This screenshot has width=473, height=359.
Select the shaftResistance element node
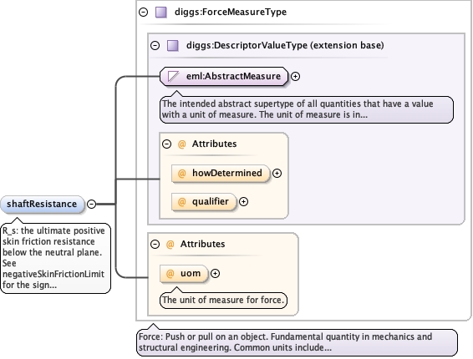[43, 204]
